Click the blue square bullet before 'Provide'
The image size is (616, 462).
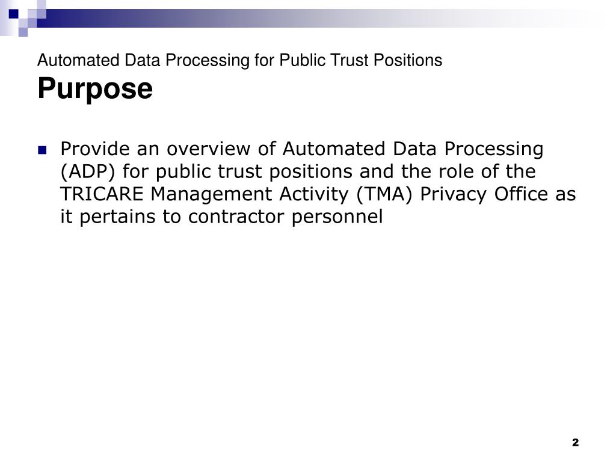(x=42, y=150)
